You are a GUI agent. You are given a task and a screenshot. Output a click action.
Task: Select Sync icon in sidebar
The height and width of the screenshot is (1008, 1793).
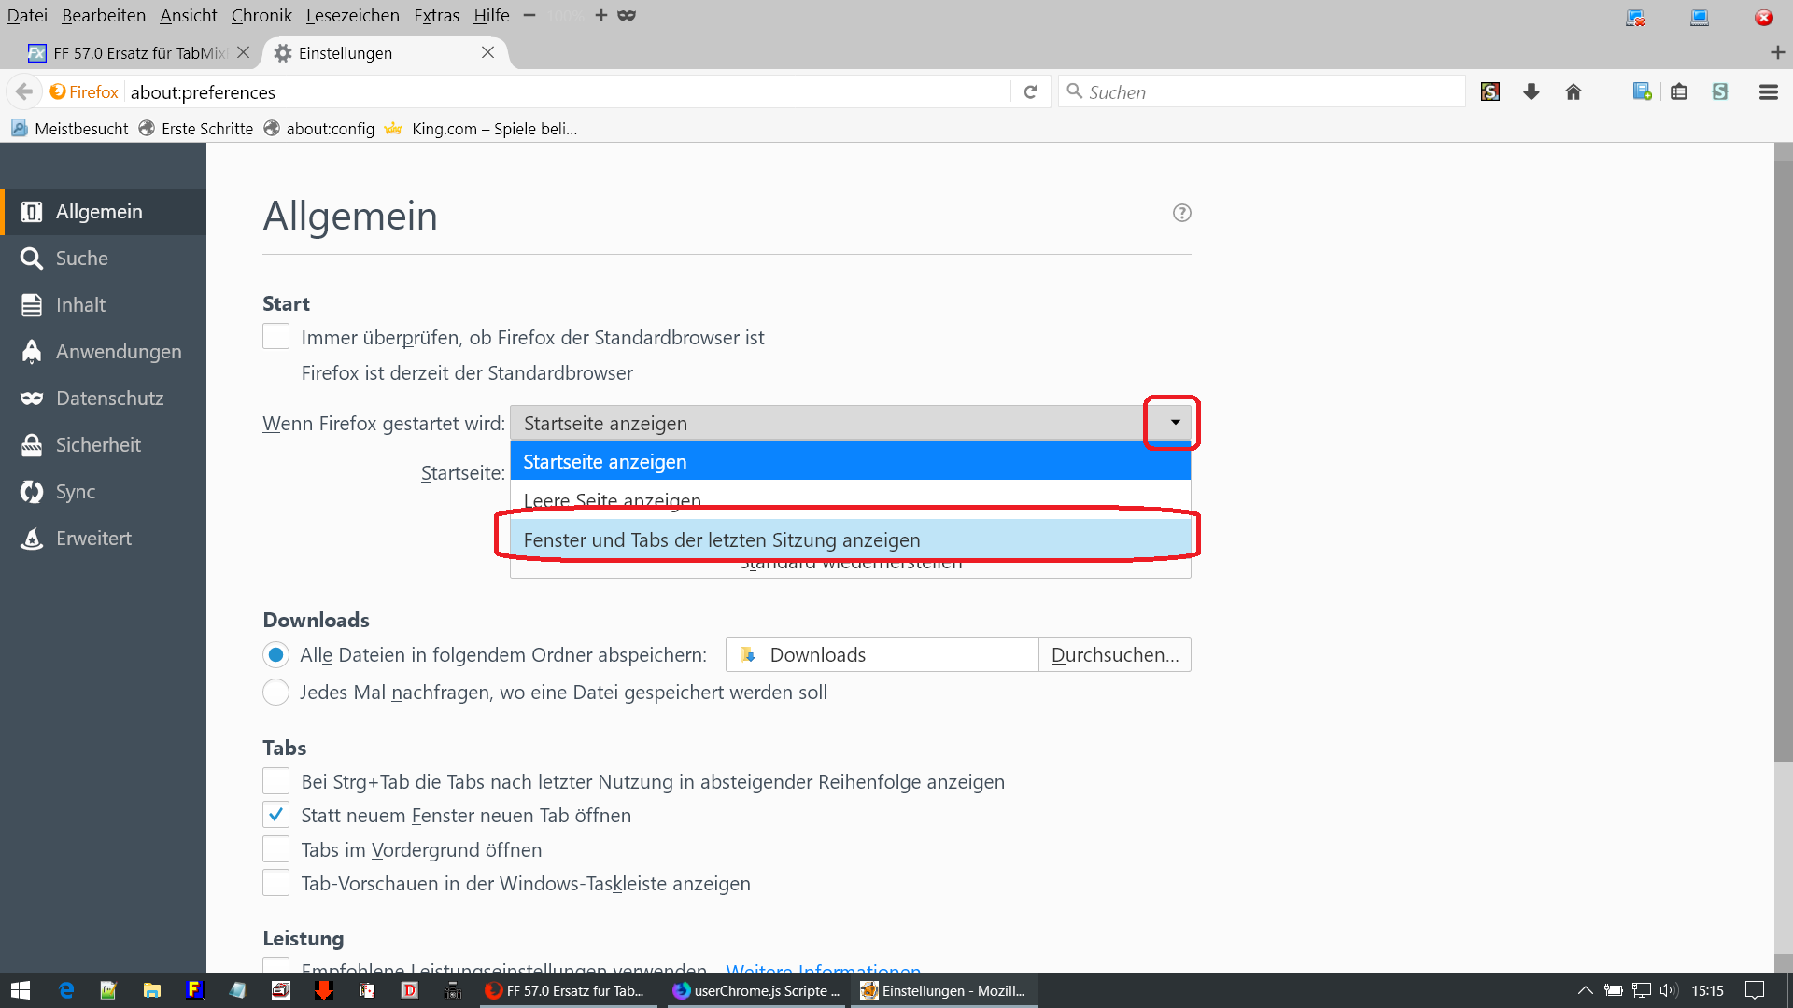32,492
